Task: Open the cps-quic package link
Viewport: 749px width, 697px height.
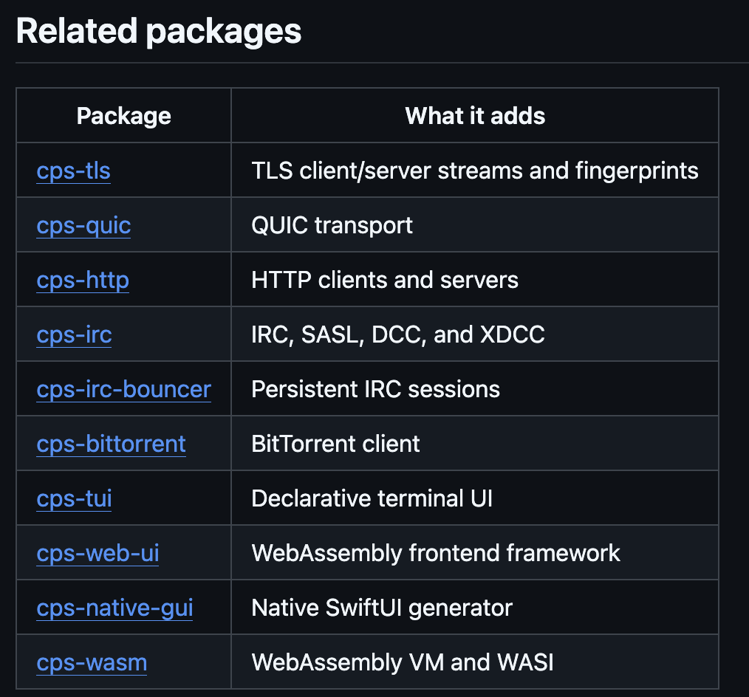Action: [83, 225]
